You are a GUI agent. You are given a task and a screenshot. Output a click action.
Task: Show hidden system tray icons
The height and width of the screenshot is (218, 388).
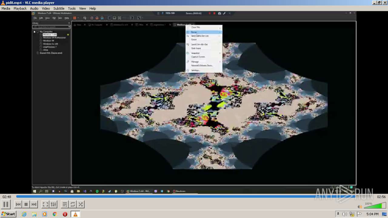[x=338, y=214]
